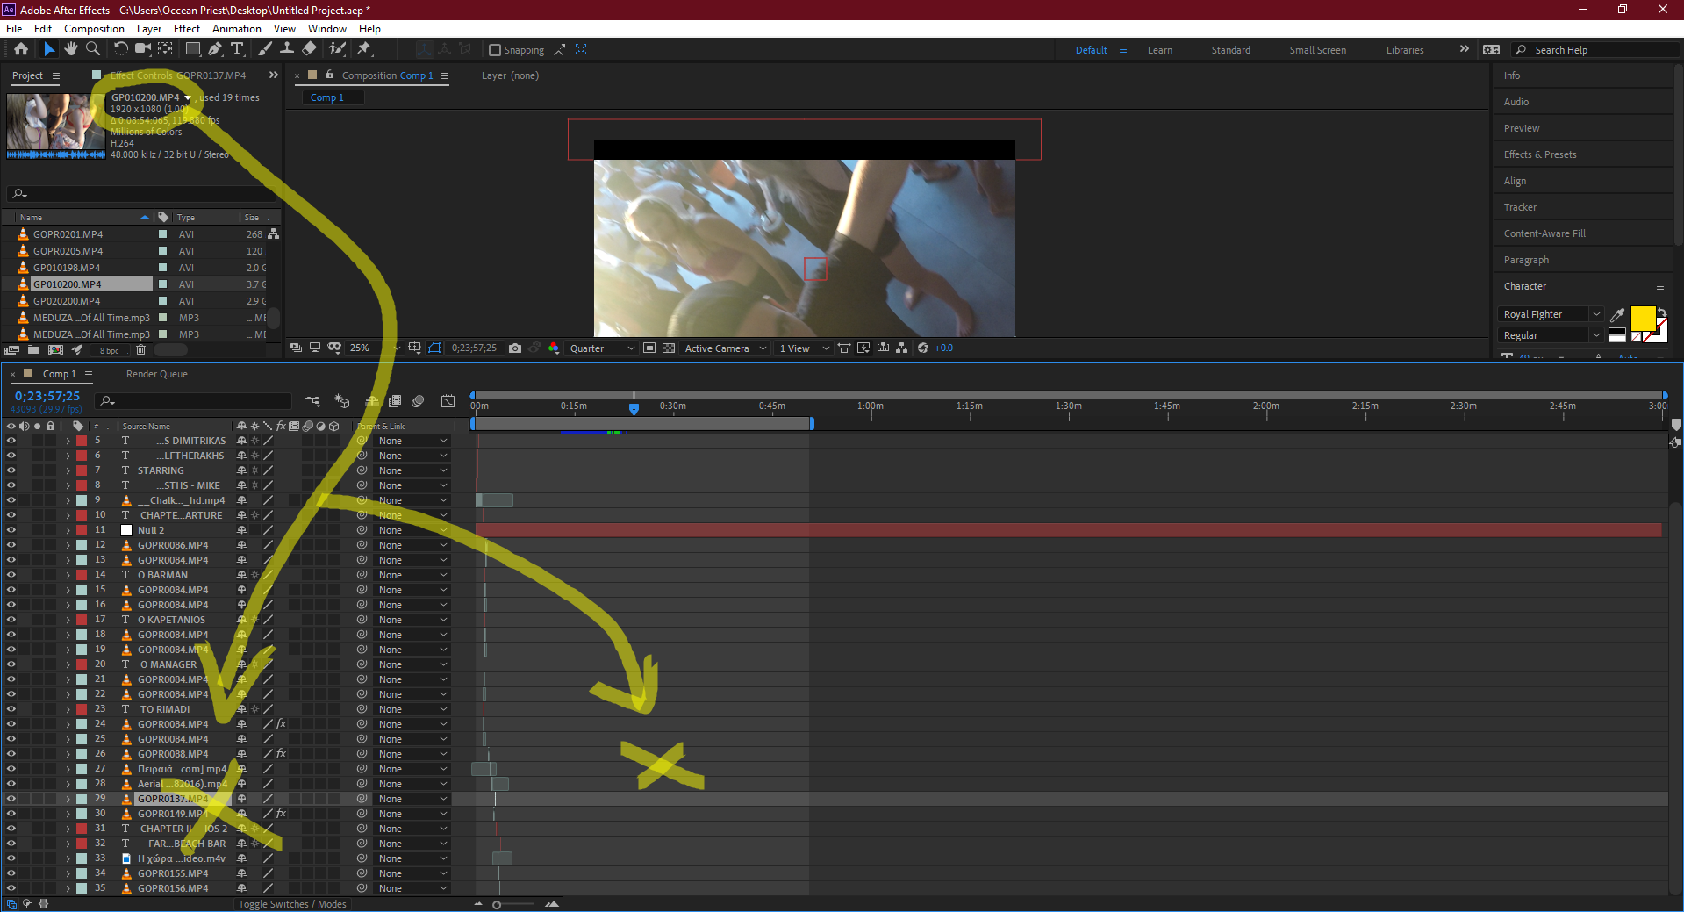Select the Pen tool
1684x912 pixels.
pos(215,49)
